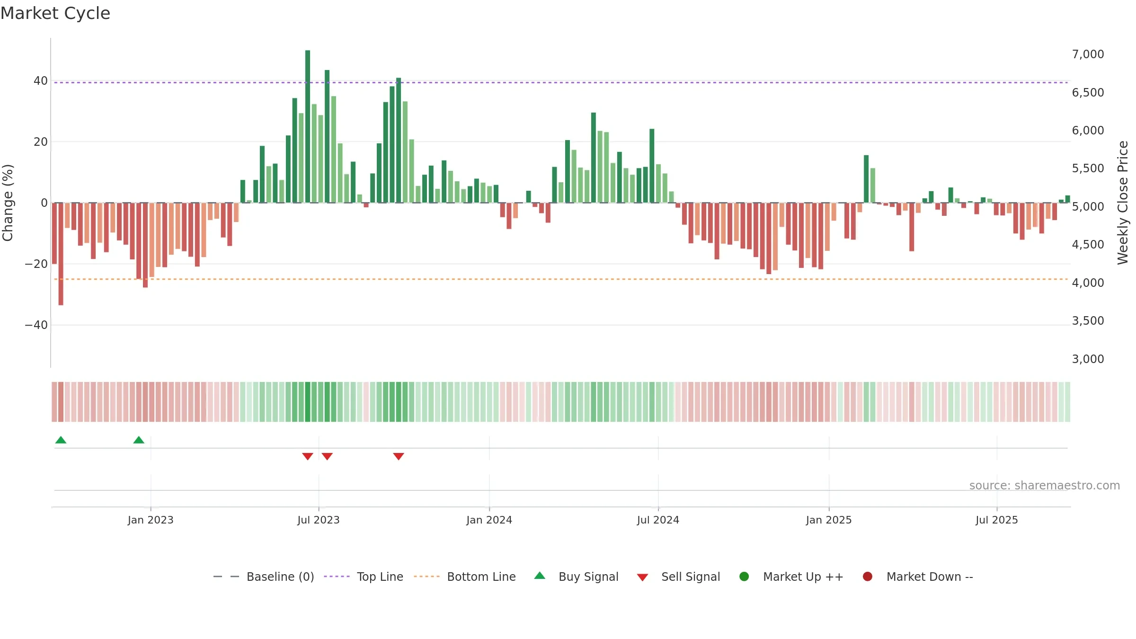1136x639 pixels.
Task: Click the grey dashed Baseline legend sample
Action: click(x=226, y=577)
